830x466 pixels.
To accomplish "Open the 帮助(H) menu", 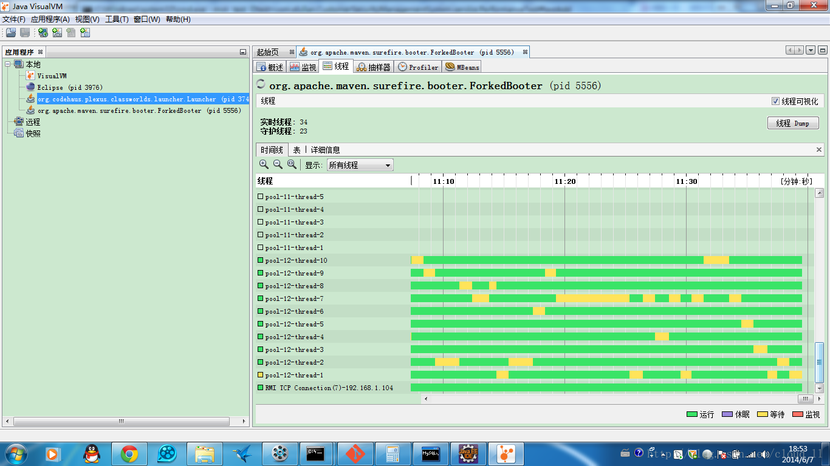I will coord(178,19).
